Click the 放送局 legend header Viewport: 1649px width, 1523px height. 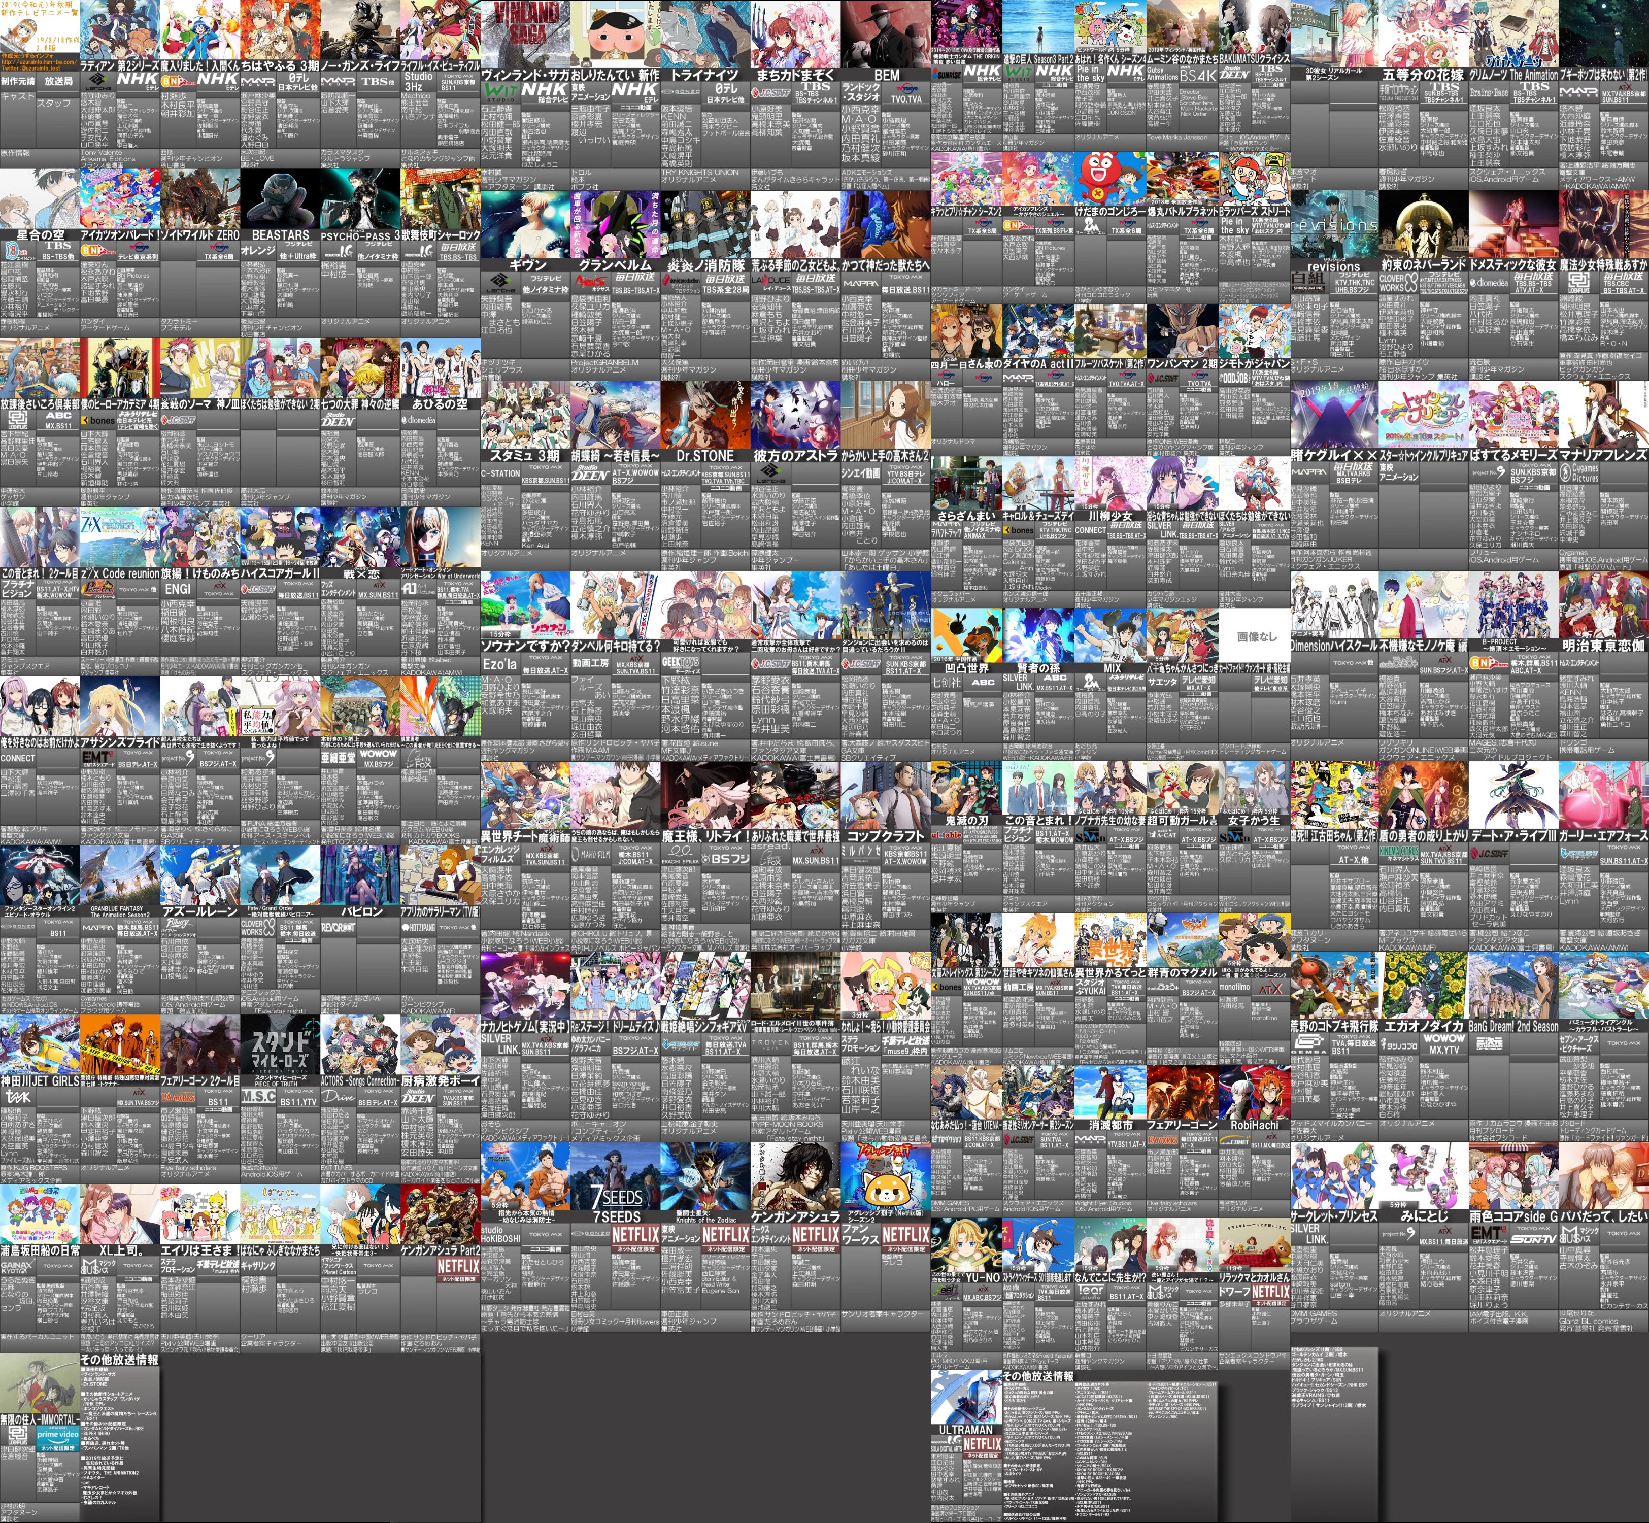58,82
